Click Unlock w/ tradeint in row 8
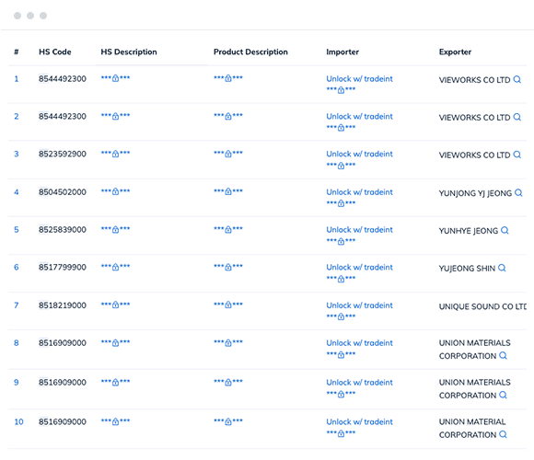The height and width of the screenshot is (460, 534). coord(359,343)
